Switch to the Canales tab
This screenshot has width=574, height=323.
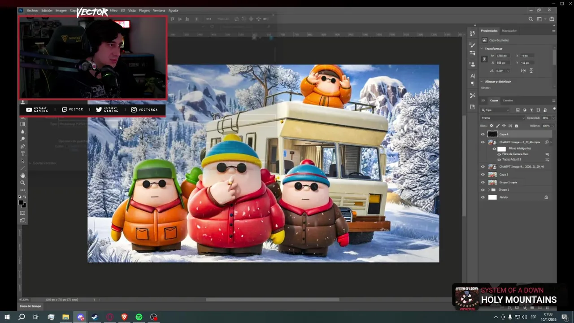coord(508,100)
